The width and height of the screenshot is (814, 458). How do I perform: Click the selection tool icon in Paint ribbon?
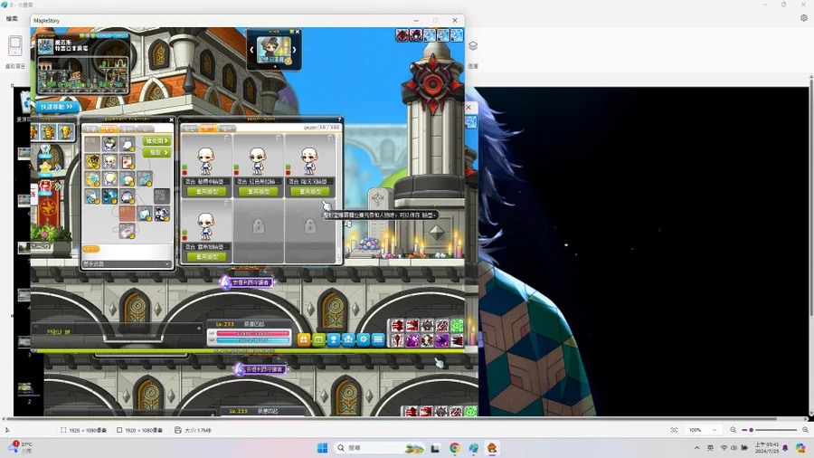15,43
